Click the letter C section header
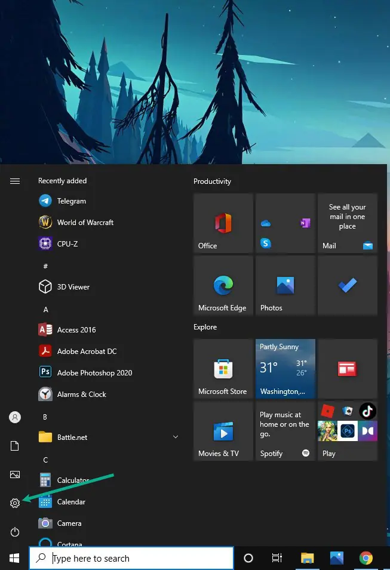 [45, 460]
